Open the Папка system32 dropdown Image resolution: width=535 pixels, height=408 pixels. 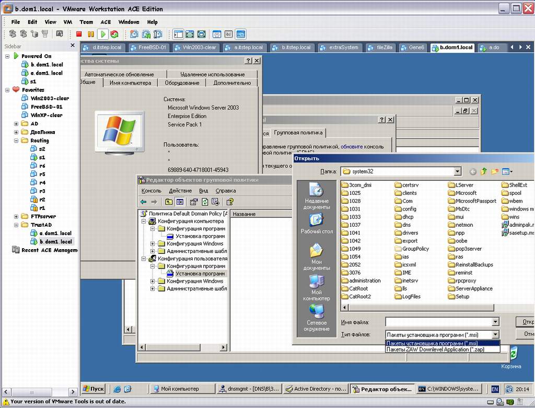458,171
